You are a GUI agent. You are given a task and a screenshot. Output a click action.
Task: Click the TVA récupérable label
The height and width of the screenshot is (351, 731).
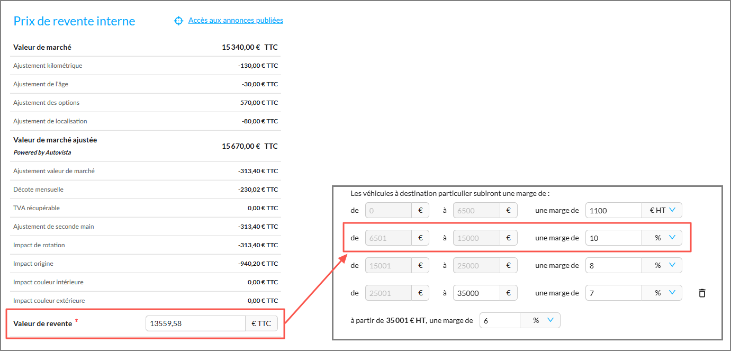click(x=37, y=208)
